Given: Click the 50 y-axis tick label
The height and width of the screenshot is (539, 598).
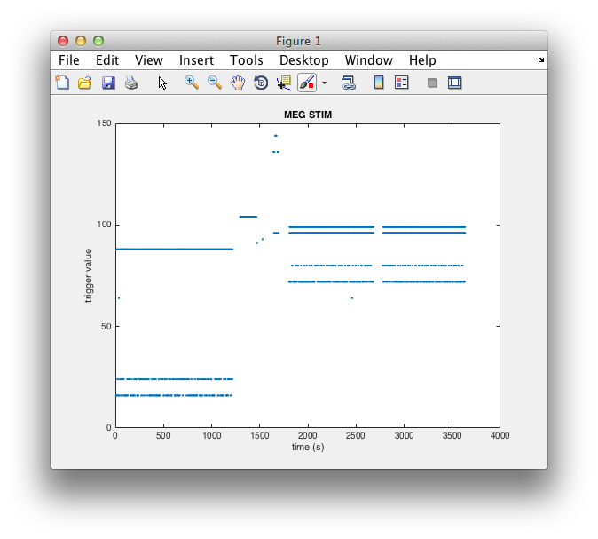Looking at the screenshot, I should click(106, 327).
